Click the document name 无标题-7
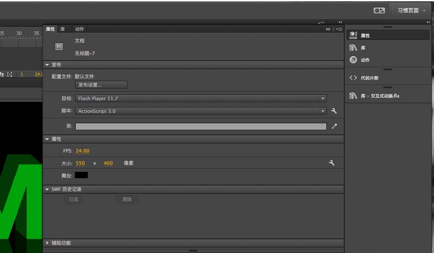434x253 pixels. [85, 53]
